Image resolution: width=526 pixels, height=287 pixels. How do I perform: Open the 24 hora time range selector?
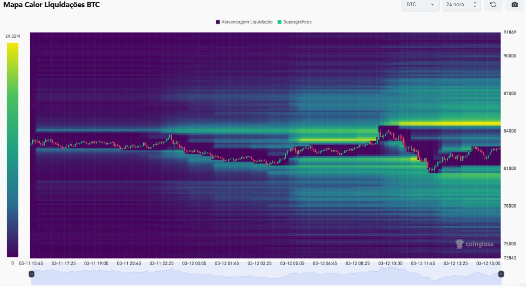(461, 5)
